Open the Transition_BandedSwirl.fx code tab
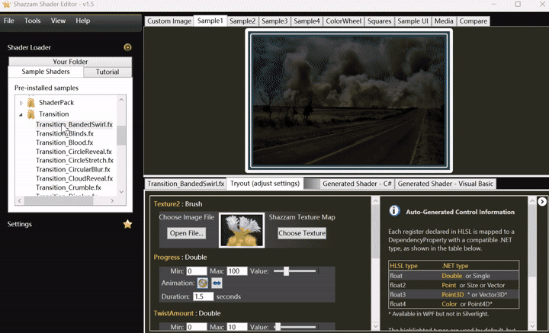549x333 pixels. coord(185,184)
